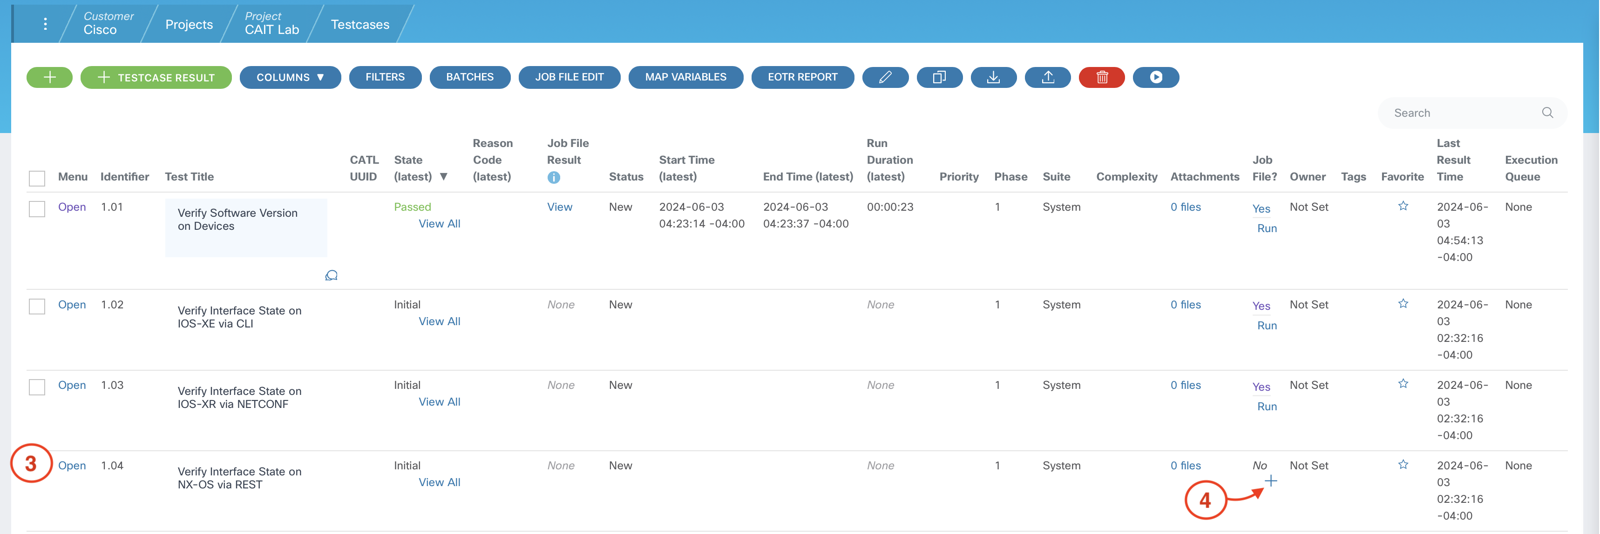This screenshot has width=1600, height=534.
Task: Click the JOB FILE EDIT button
Action: click(x=569, y=77)
